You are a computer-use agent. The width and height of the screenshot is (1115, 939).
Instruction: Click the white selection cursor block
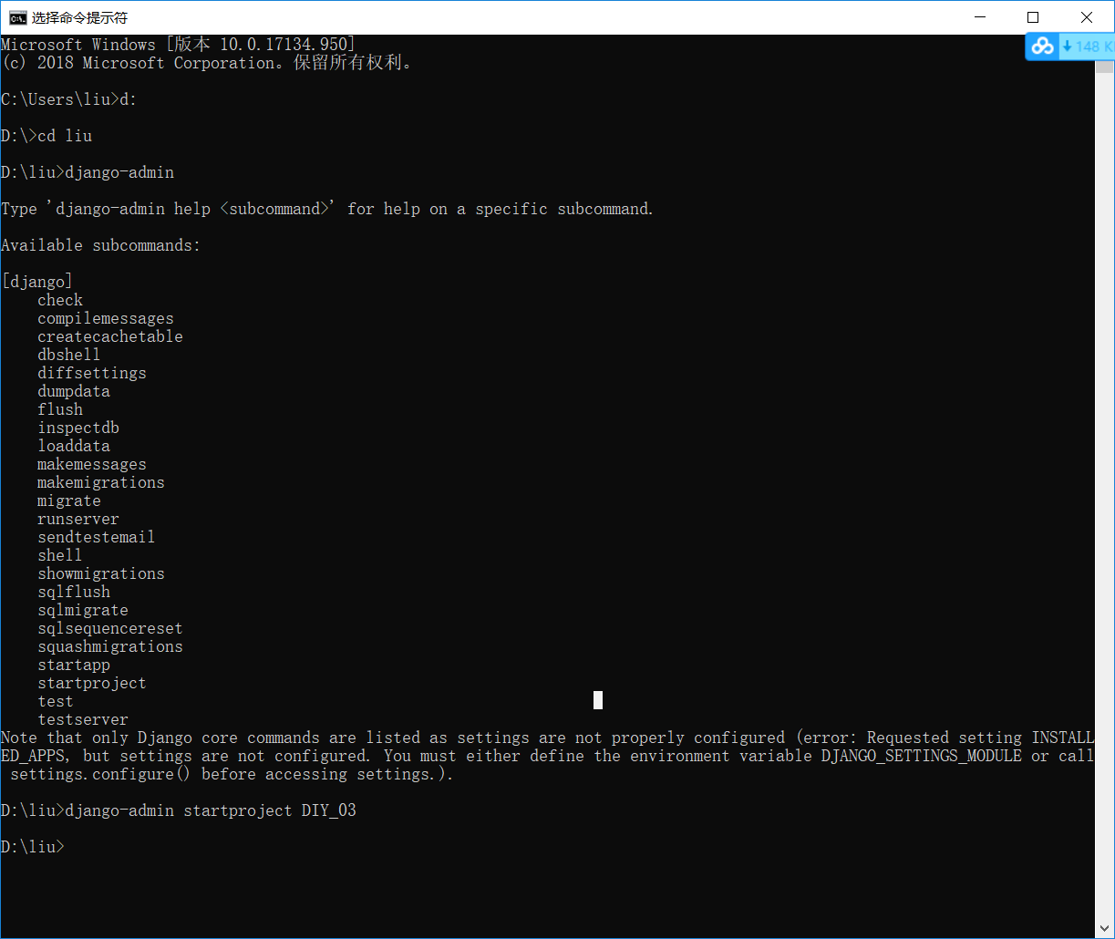click(598, 700)
